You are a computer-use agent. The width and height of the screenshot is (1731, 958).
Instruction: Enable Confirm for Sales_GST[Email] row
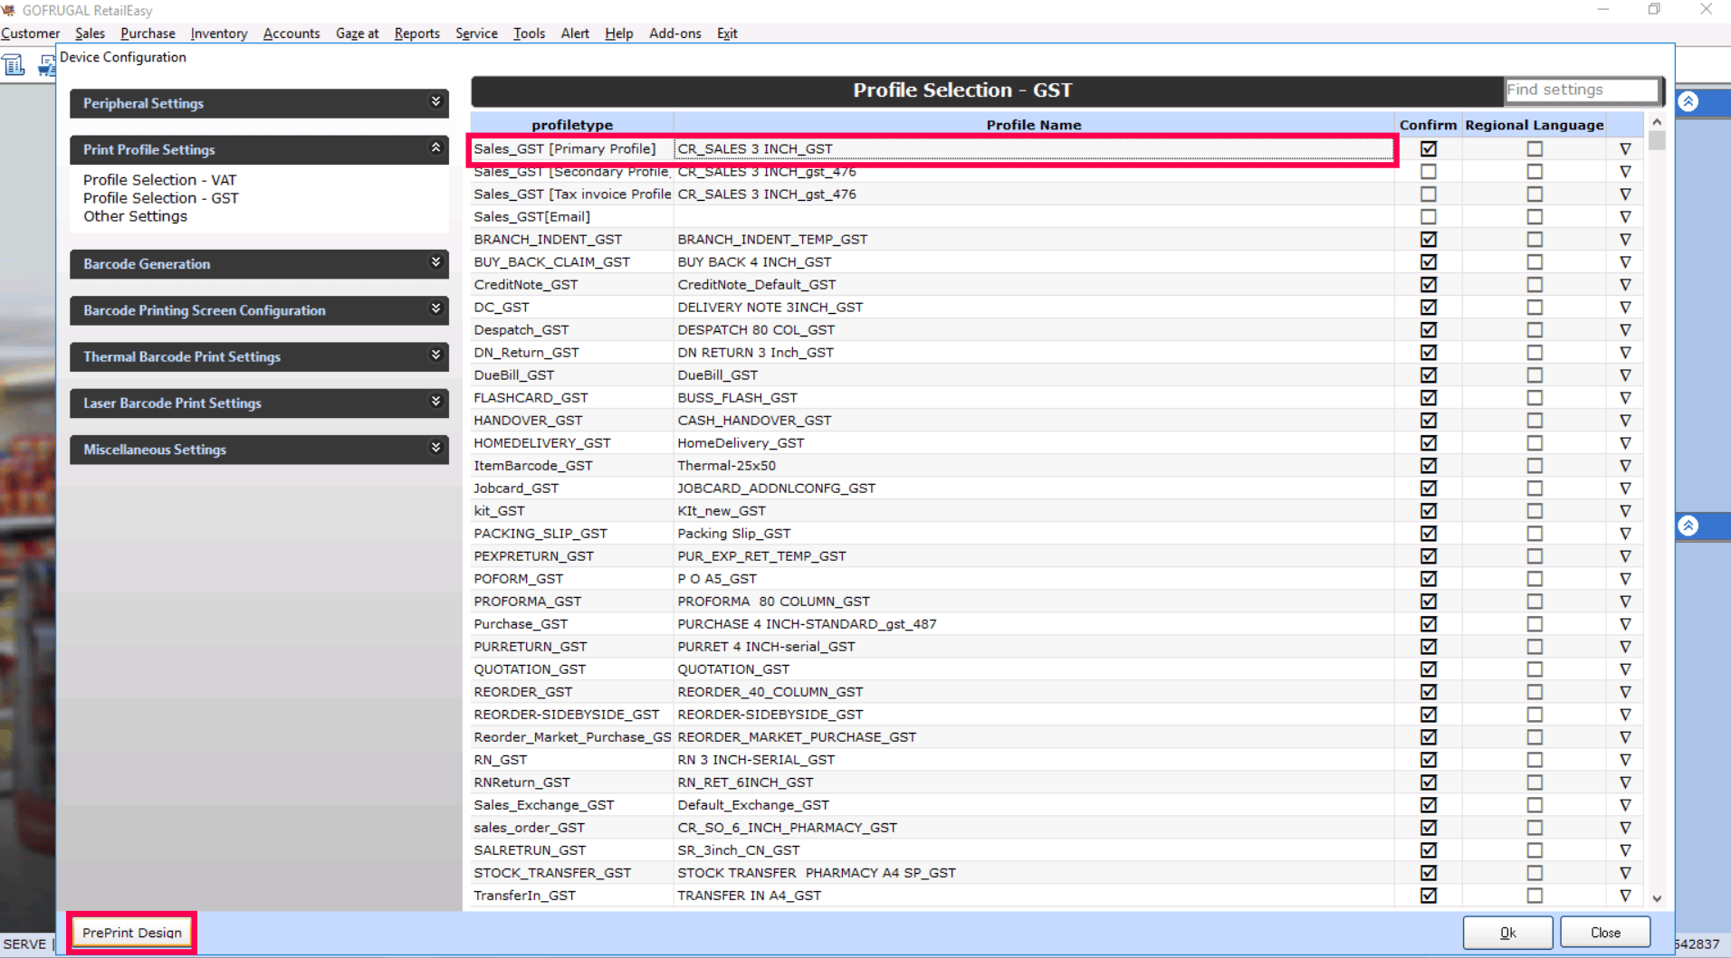tap(1429, 217)
